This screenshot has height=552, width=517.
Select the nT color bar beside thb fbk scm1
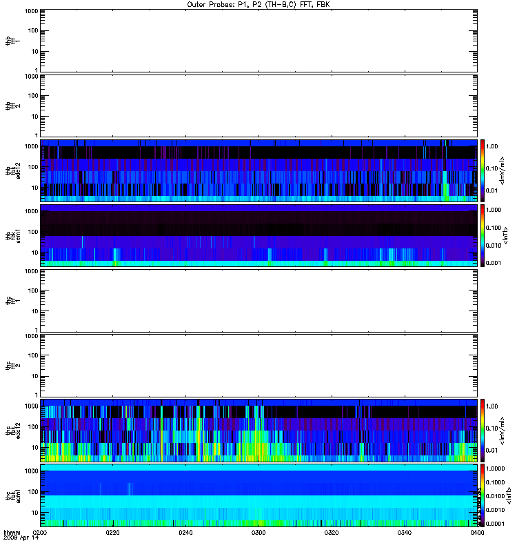pyautogui.click(x=483, y=235)
